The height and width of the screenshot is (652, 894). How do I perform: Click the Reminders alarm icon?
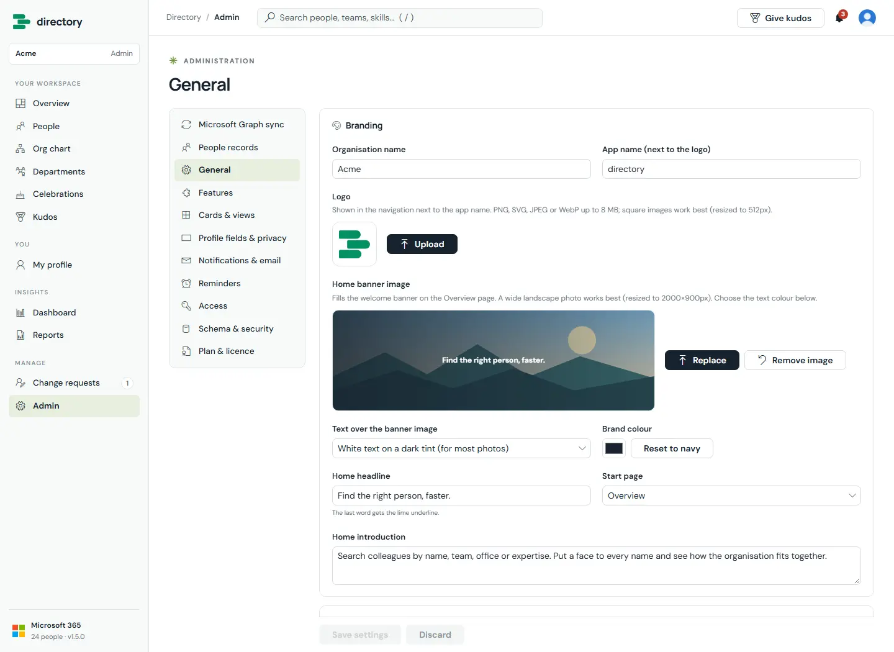tap(186, 283)
